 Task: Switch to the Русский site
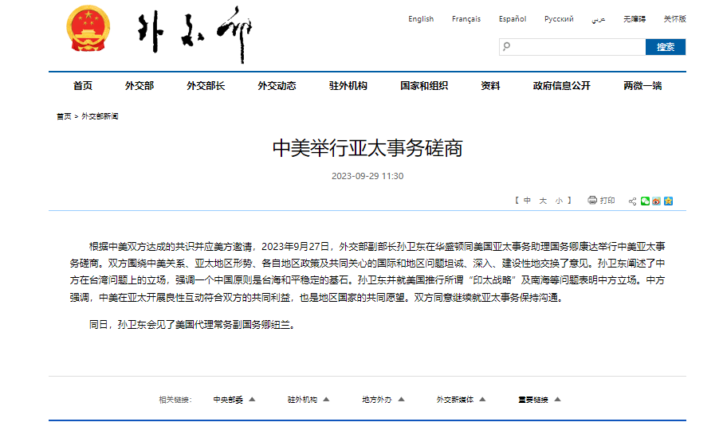coord(559,19)
